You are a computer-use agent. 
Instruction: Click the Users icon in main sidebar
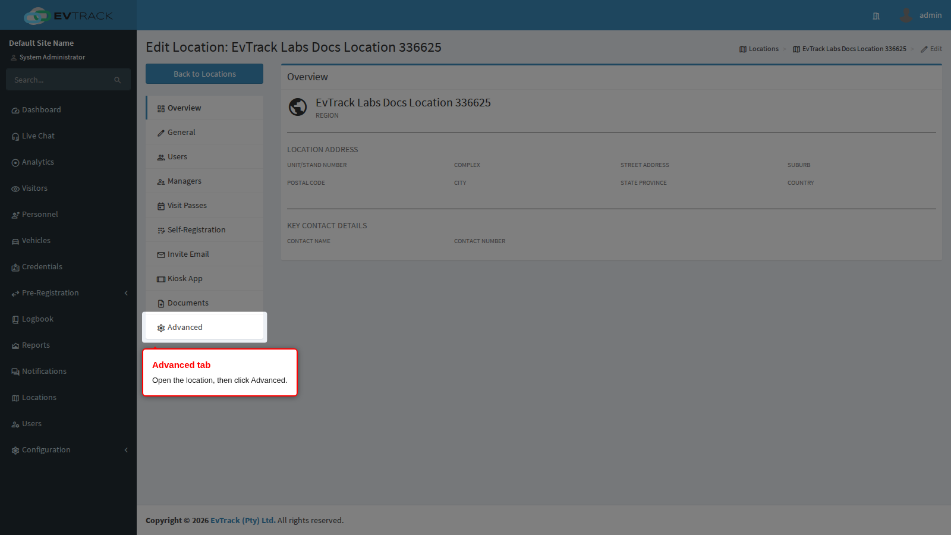pos(15,424)
